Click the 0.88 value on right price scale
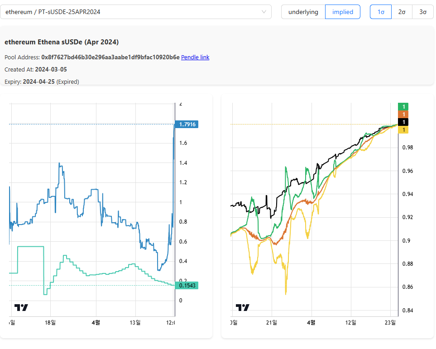This screenshot has width=436, height=349. 407,263
